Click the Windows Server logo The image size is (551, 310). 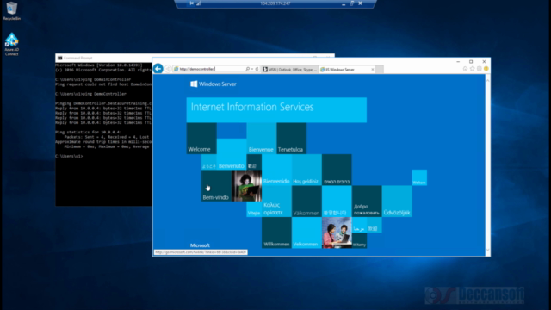tap(214, 84)
